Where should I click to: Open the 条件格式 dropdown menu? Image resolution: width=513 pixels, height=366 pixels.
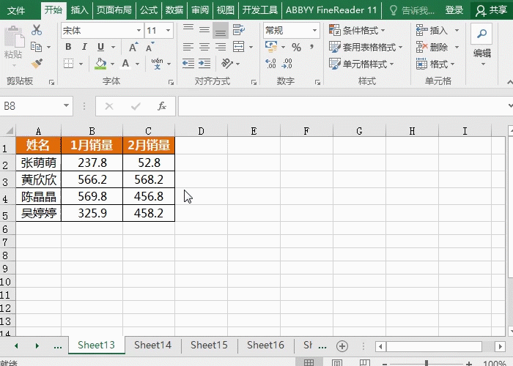[358, 31]
